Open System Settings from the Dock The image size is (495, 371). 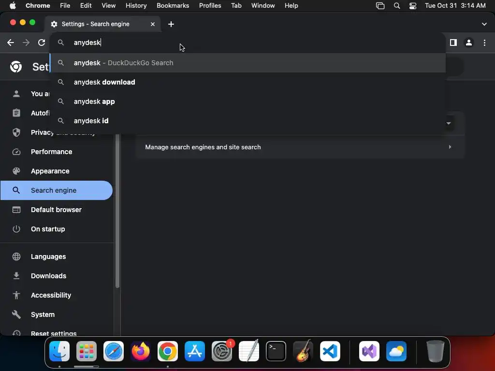(222, 351)
